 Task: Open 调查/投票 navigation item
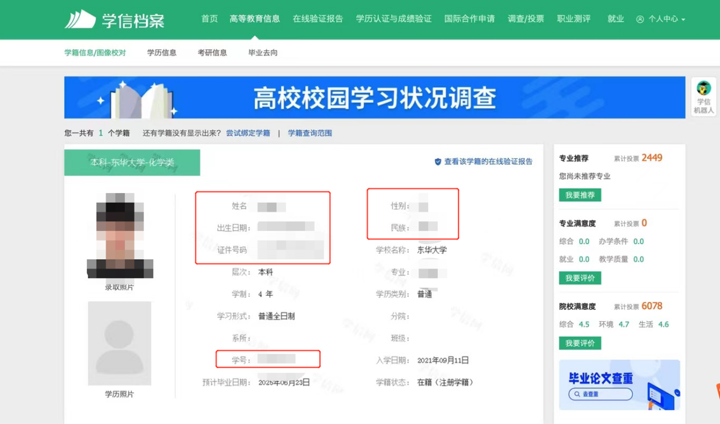pos(525,19)
